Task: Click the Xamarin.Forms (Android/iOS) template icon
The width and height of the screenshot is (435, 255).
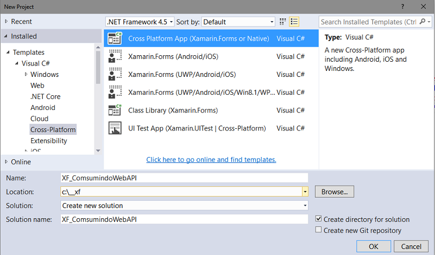Action: pos(115,56)
